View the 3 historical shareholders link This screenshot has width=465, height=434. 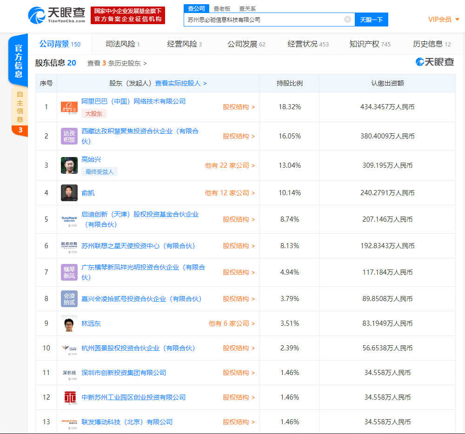[117, 63]
